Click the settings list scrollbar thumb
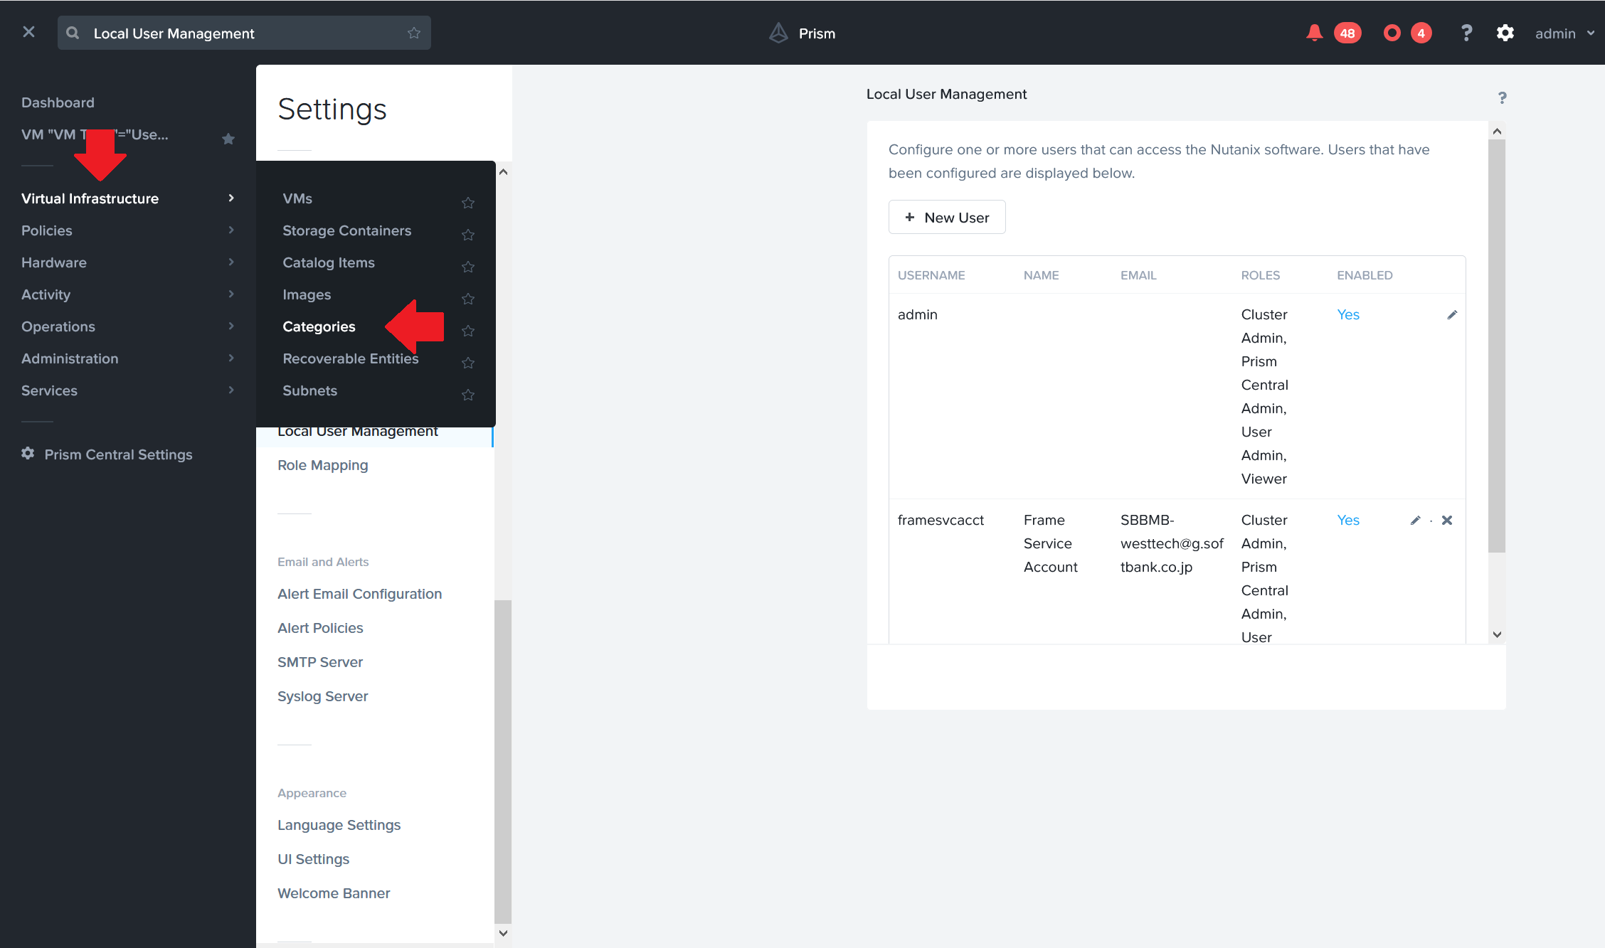This screenshot has height=948, width=1605. click(502, 761)
